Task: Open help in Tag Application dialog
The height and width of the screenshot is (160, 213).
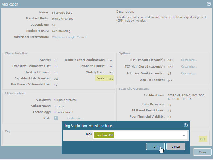Action: pyautogui.click(x=185, y=126)
